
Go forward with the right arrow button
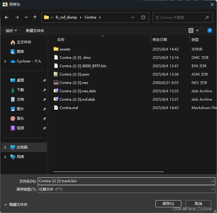coord(17,17)
